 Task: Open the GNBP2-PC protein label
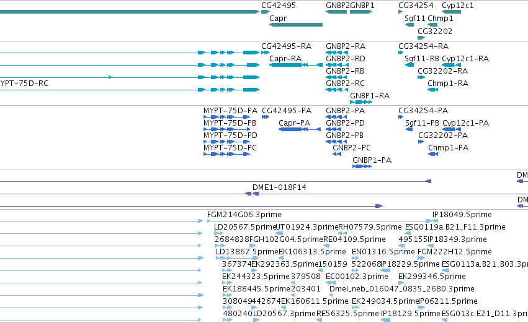pyautogui.click(x=352, y=148)
